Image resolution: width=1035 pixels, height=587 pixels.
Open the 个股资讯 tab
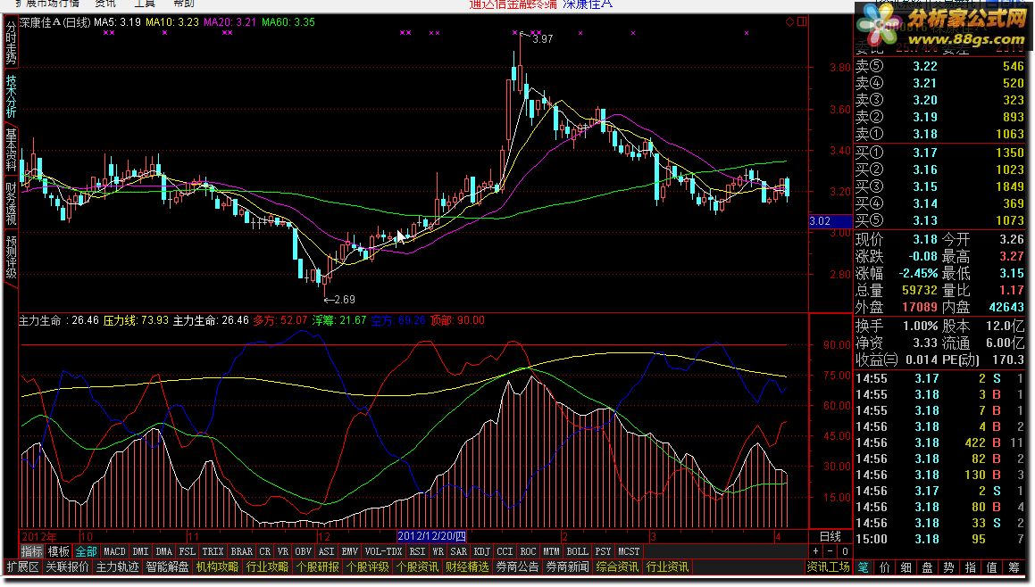pyautogui.click(x=417, y=567)
